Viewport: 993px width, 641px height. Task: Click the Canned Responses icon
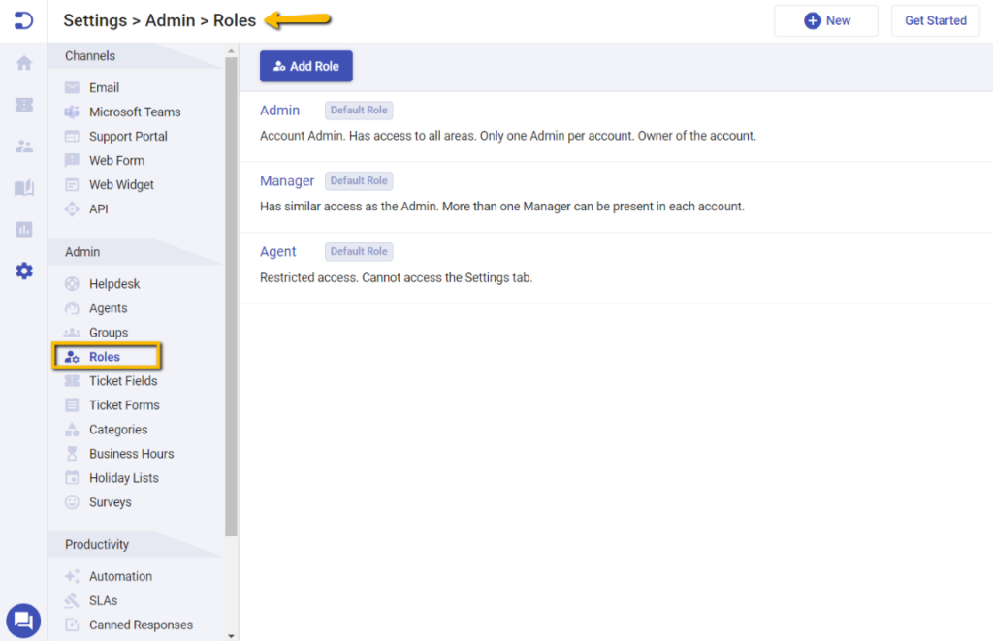pyautogui.click(x=72, y=625)
